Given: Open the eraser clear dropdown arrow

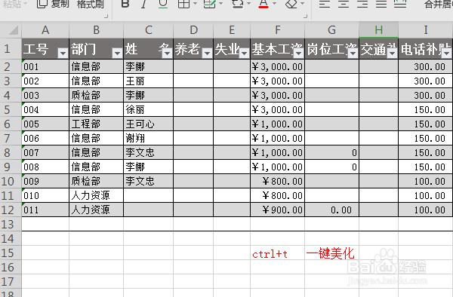Looking at the screenshot, I should (x=303, y=4).
